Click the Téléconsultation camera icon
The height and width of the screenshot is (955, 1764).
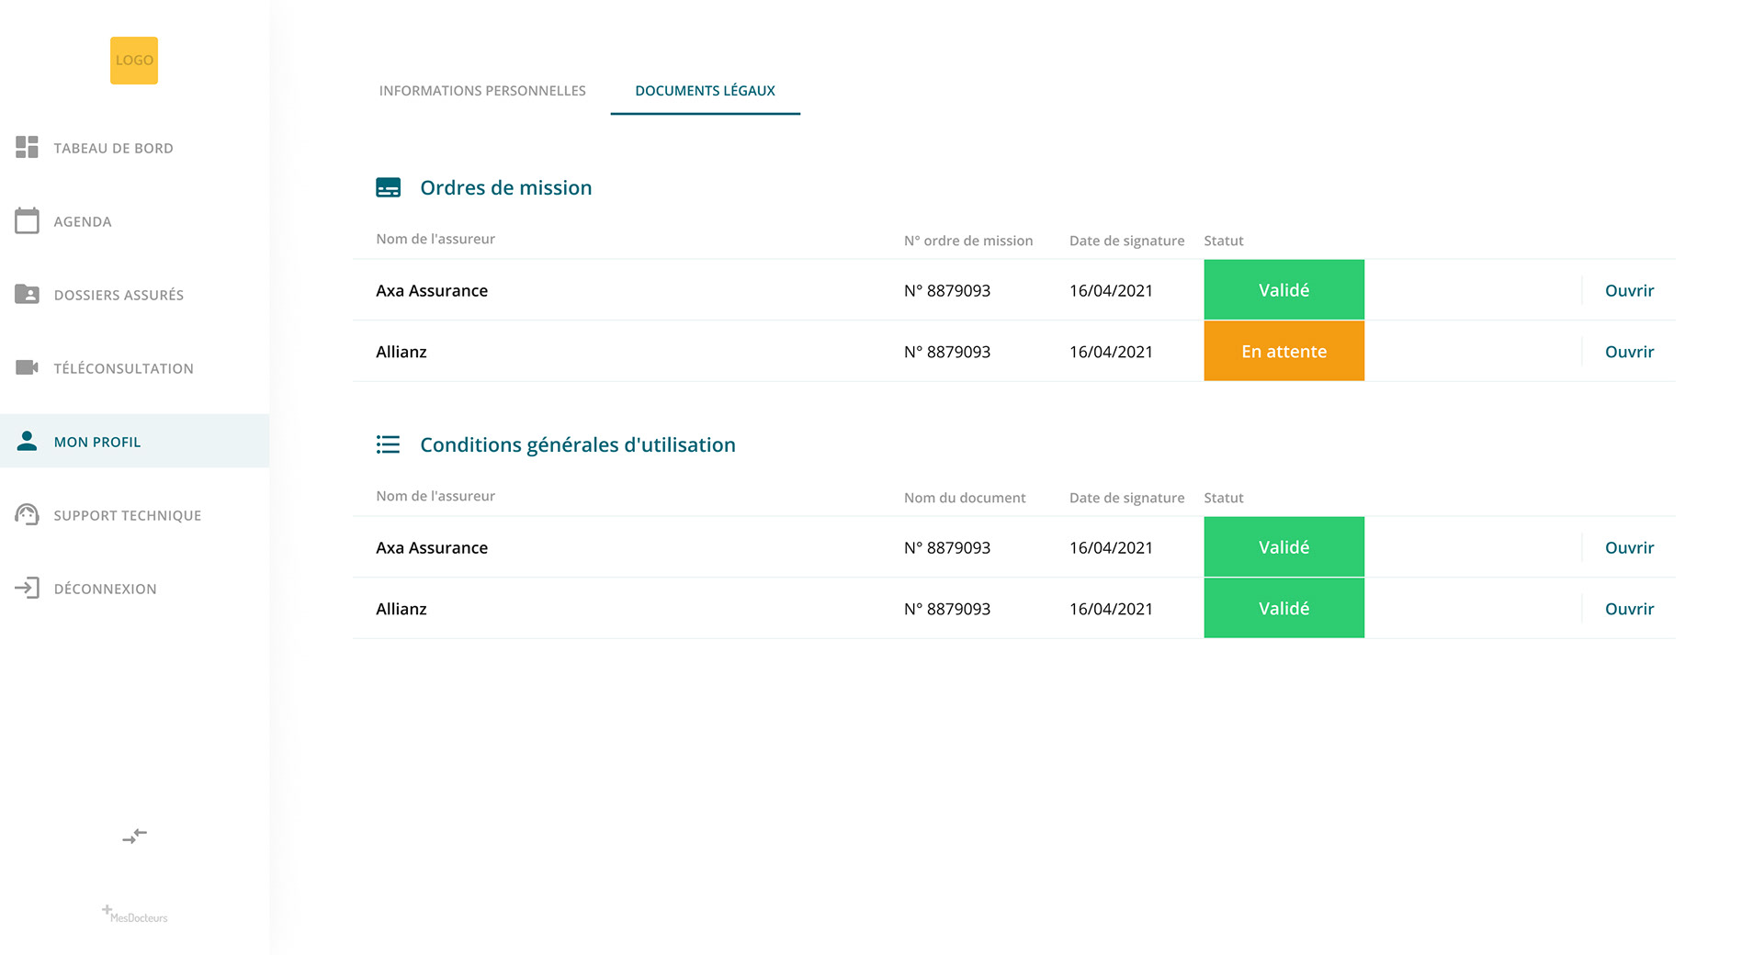tap(27, 367)
